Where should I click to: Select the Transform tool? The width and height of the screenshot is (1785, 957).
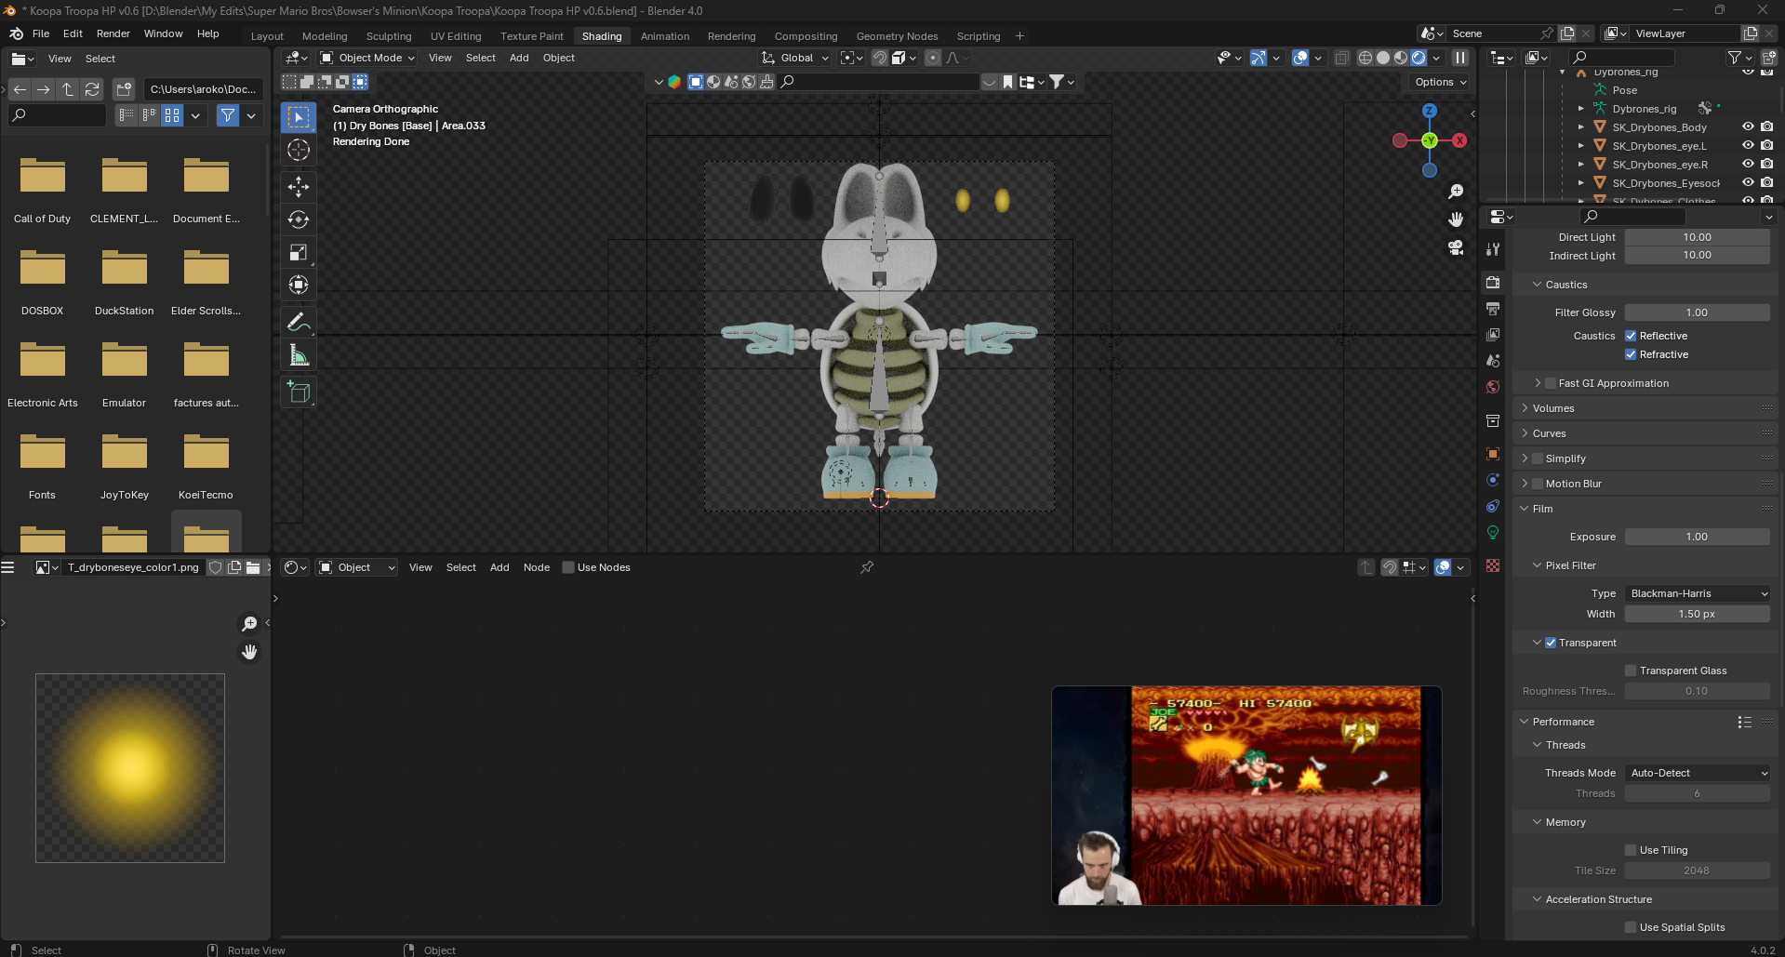click(x=299, y=285)
